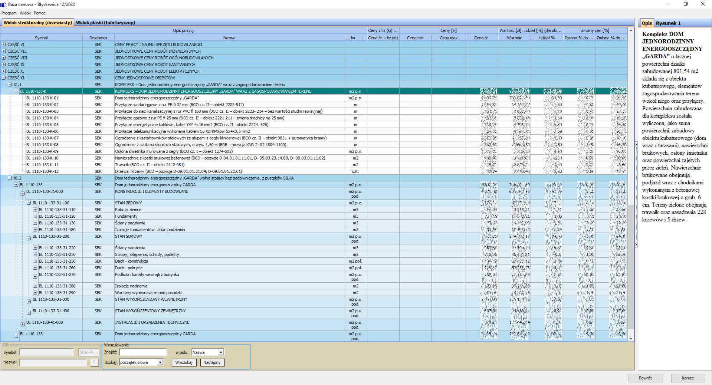This screenshot has height=385, width=712.
Task: Select the Drzewa i krzewy row K-12
Action: (314, 171)
